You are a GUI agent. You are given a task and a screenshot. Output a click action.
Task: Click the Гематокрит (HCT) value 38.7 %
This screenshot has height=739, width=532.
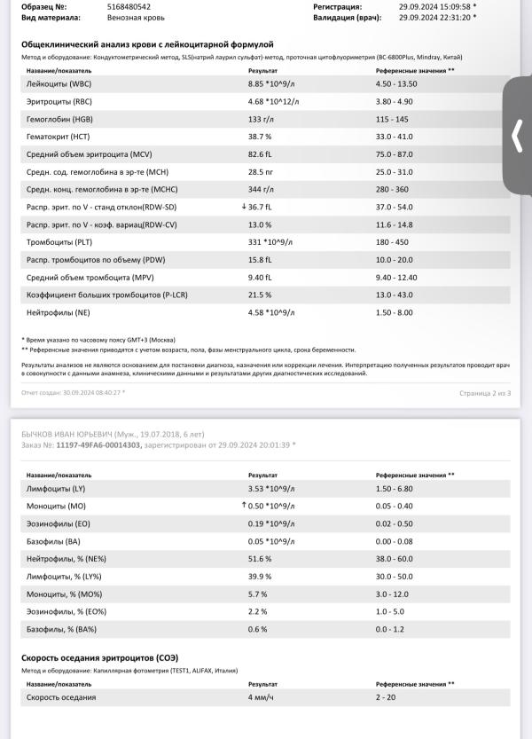[x=260, y=137]
